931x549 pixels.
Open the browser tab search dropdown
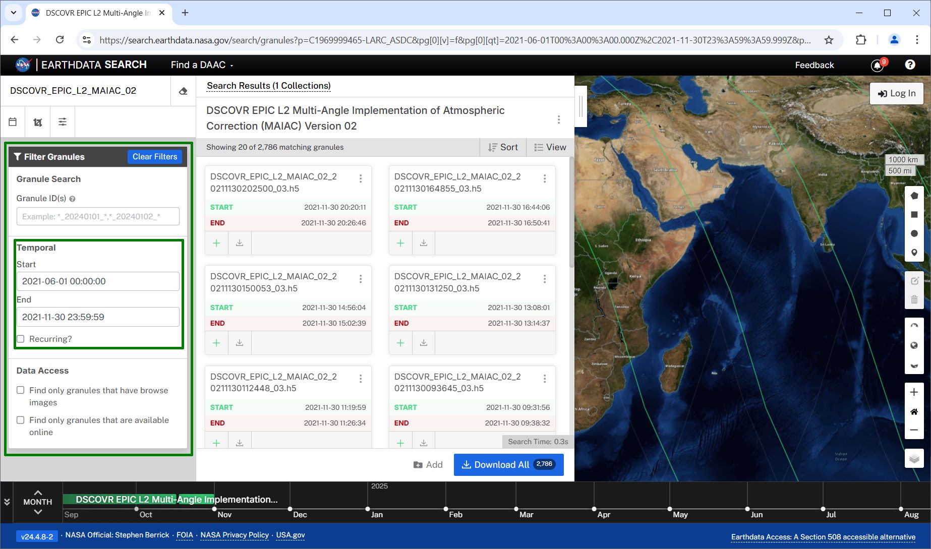(x=14, y=13)
